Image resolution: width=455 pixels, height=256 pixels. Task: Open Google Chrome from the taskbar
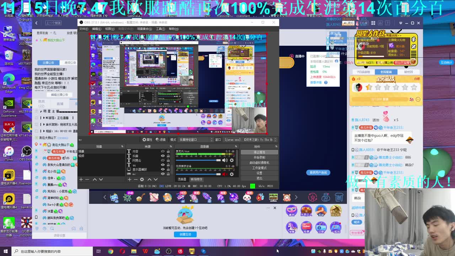(x=111, y=251)
